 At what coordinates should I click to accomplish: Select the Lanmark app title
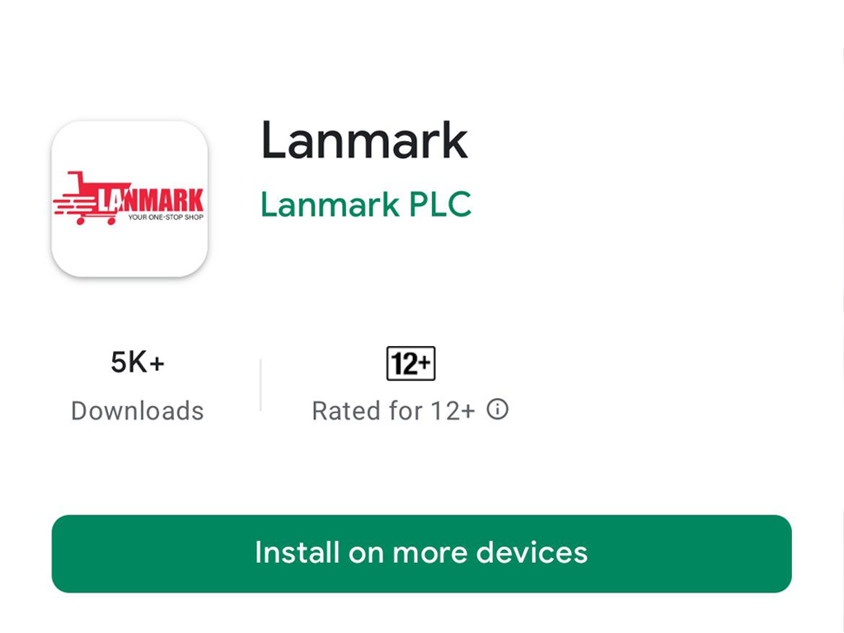pos(364,140)
